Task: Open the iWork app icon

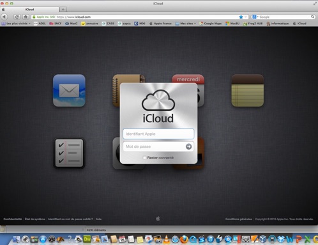Action: point(201,153)
